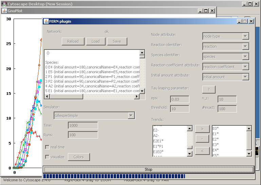Close the FERN plugin window
Screen dimensions: 261x185
pos(251,21)
